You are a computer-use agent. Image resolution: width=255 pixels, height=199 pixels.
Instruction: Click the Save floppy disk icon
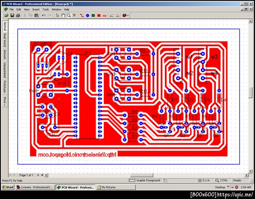tap(12, 15)
